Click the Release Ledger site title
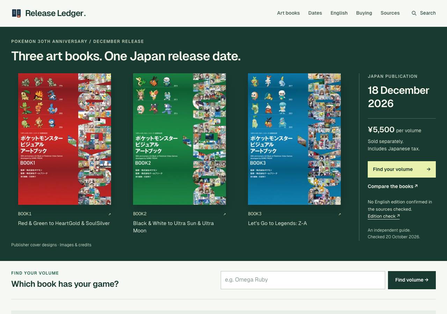Screen dimensions: 447x314 tap(55, 13)
